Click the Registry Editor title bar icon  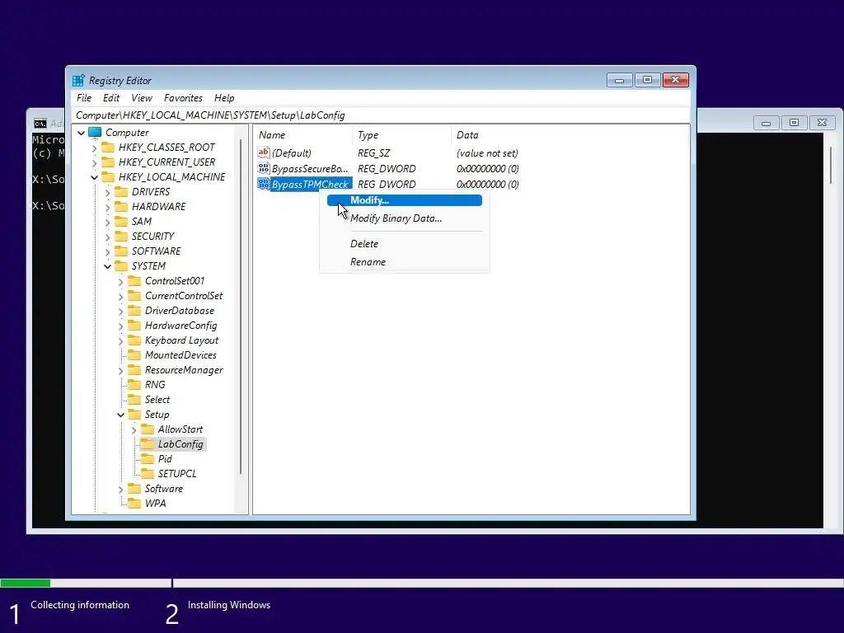(78, 80)
